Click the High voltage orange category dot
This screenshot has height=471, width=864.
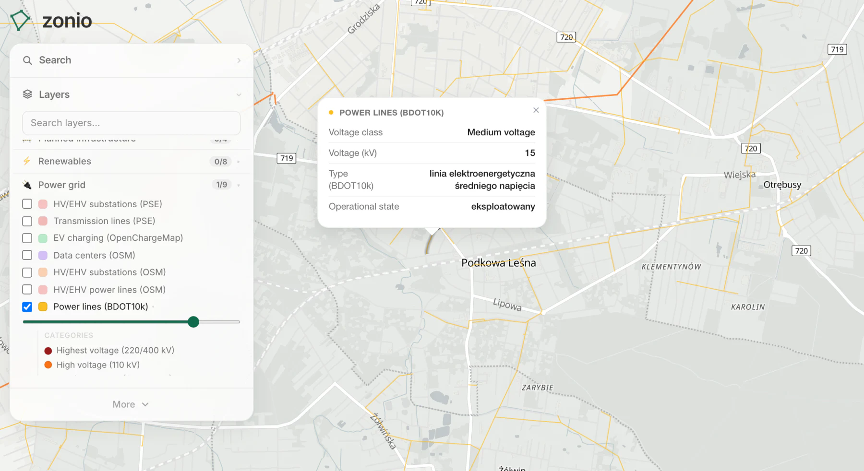point(48,365)
